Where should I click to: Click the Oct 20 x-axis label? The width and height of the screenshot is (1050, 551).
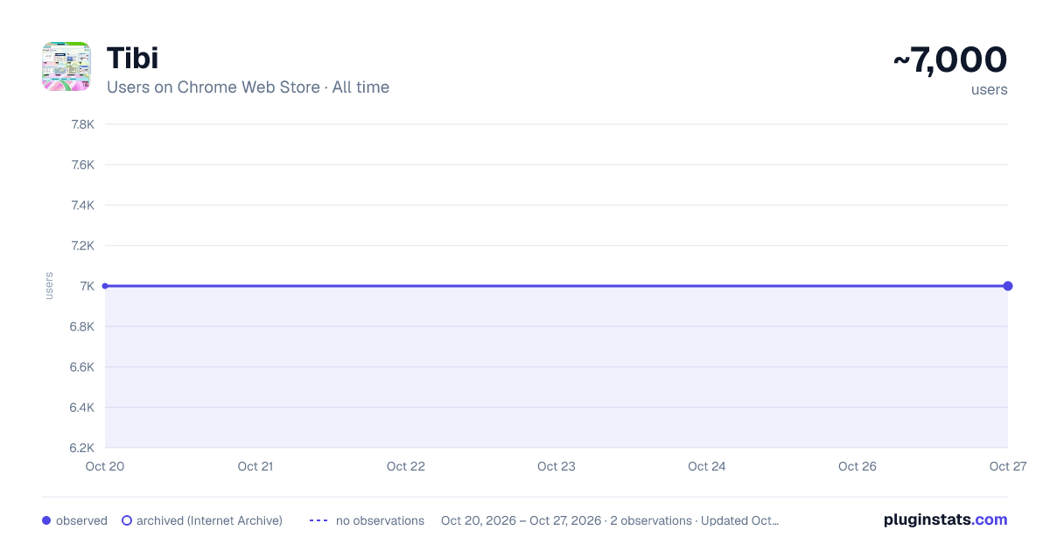click(105, 467)
